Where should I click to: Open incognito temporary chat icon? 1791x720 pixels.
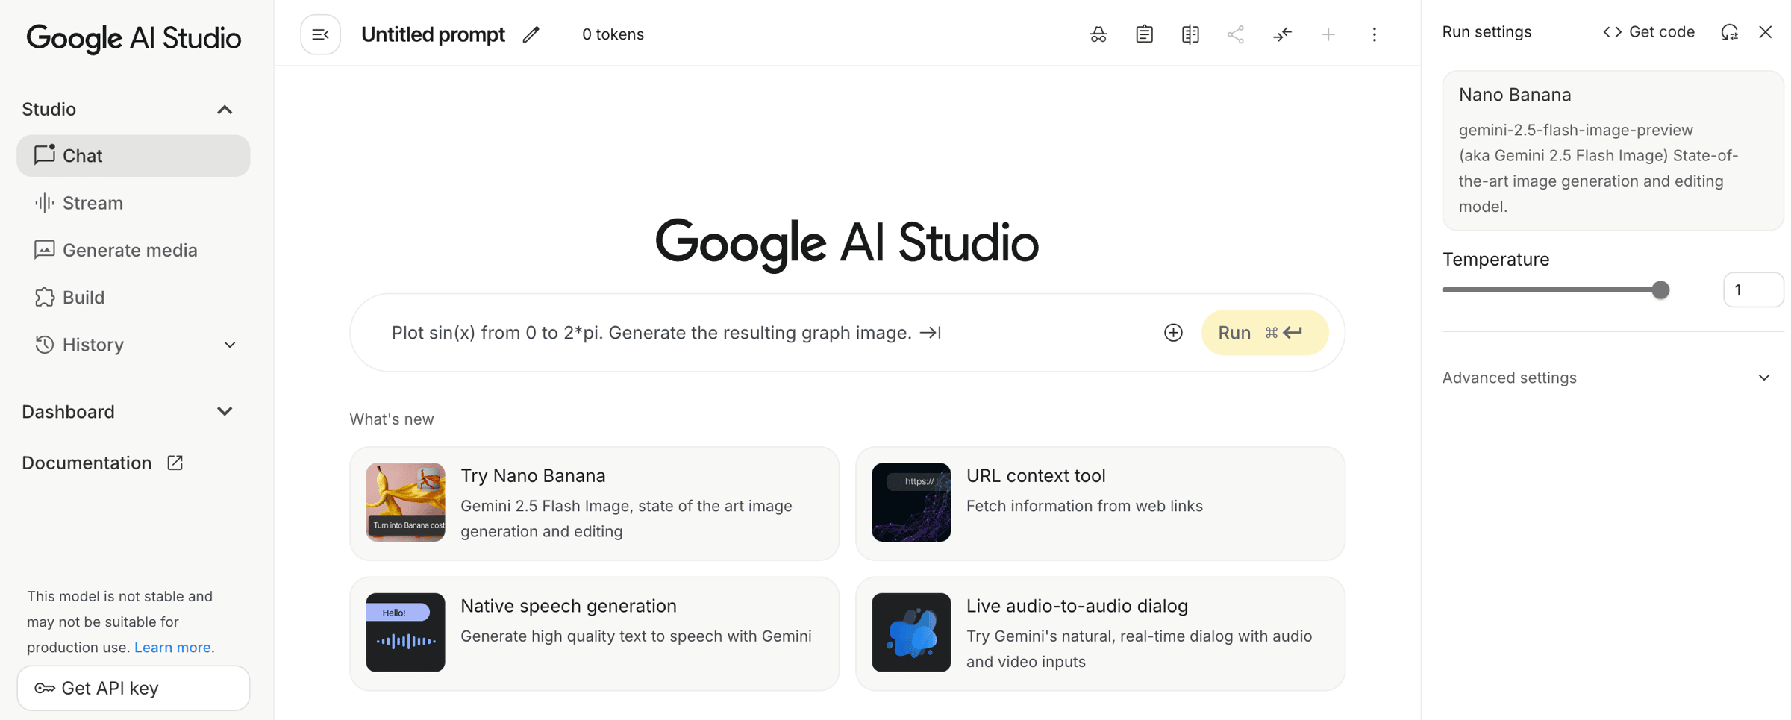coord(1098,34)
